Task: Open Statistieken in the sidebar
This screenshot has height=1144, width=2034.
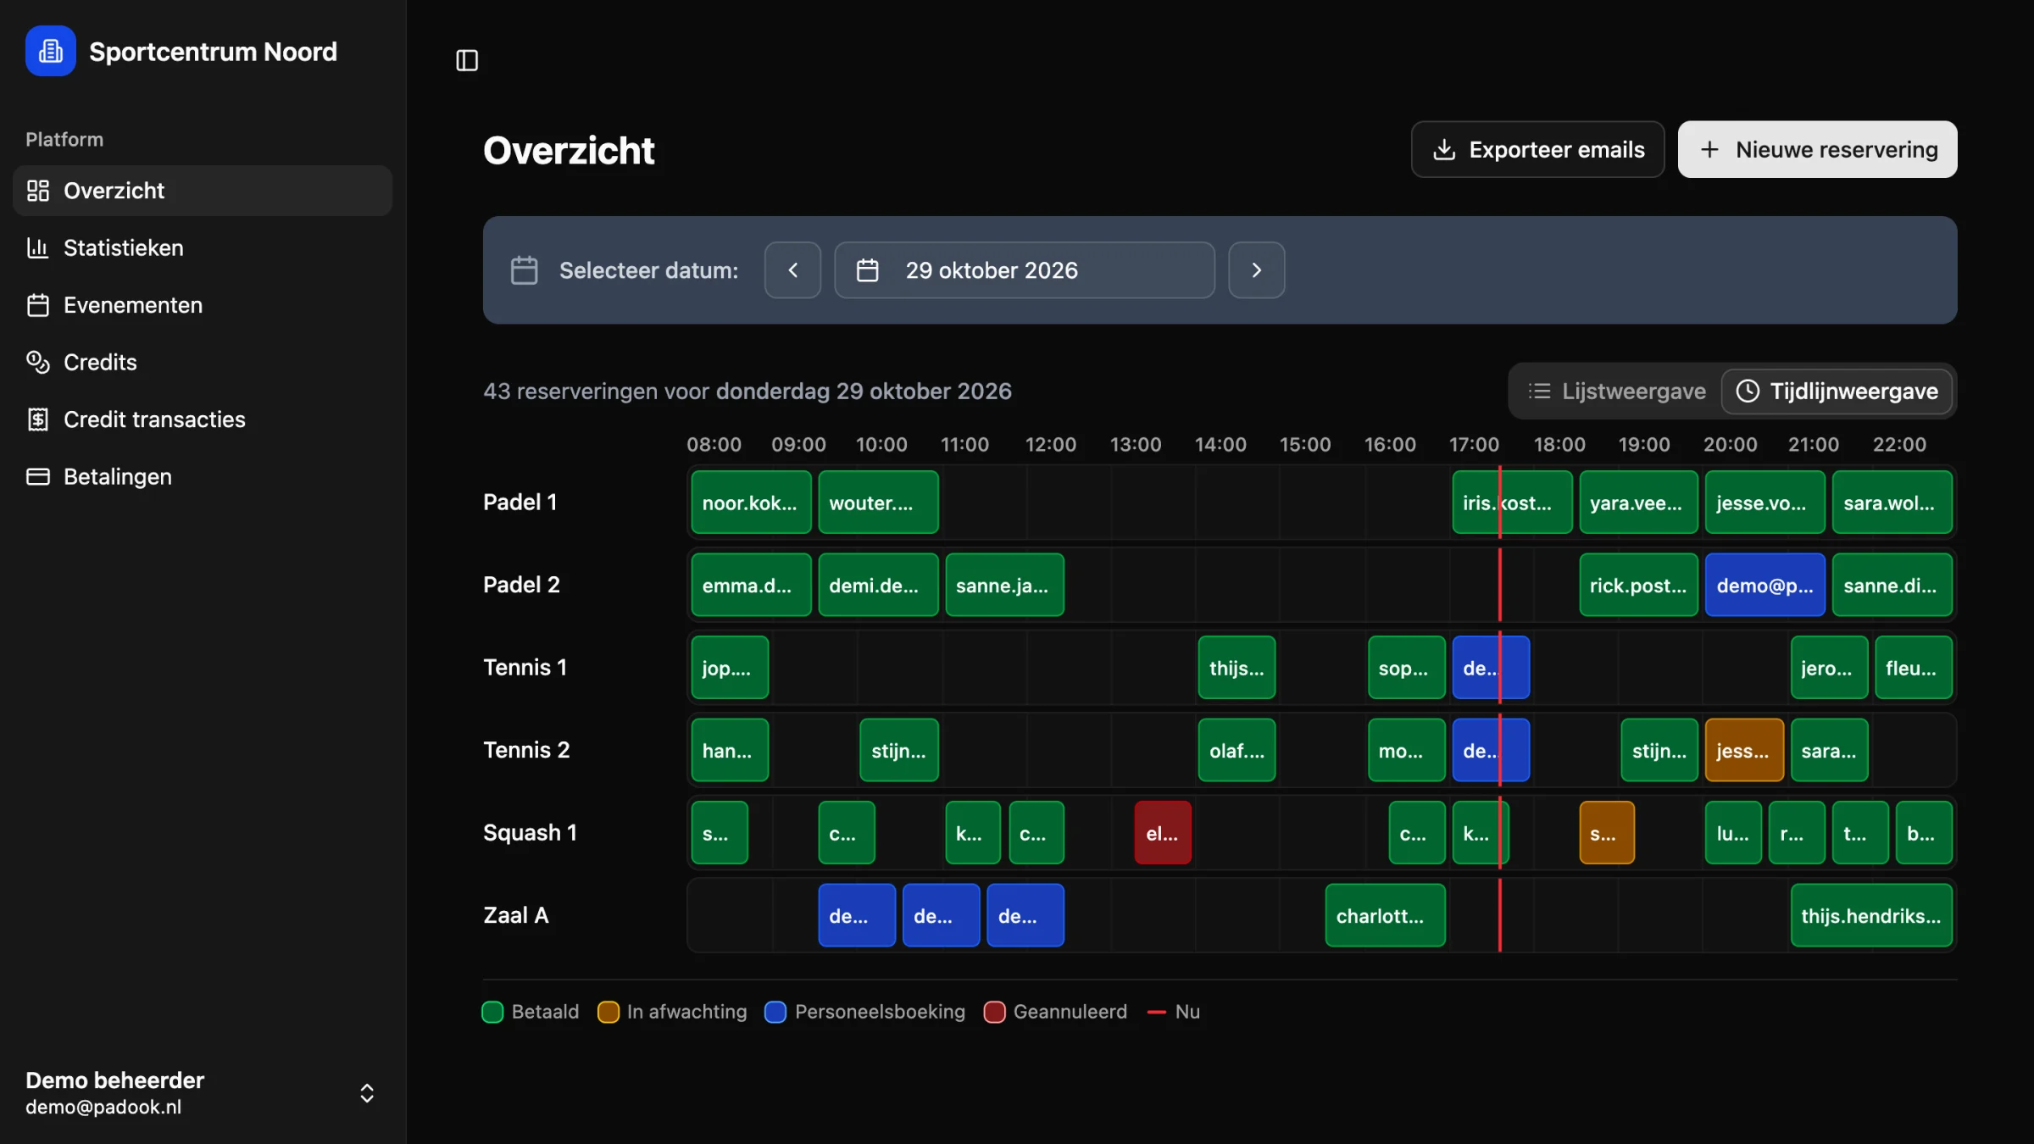Action: [x=203, y=247]
